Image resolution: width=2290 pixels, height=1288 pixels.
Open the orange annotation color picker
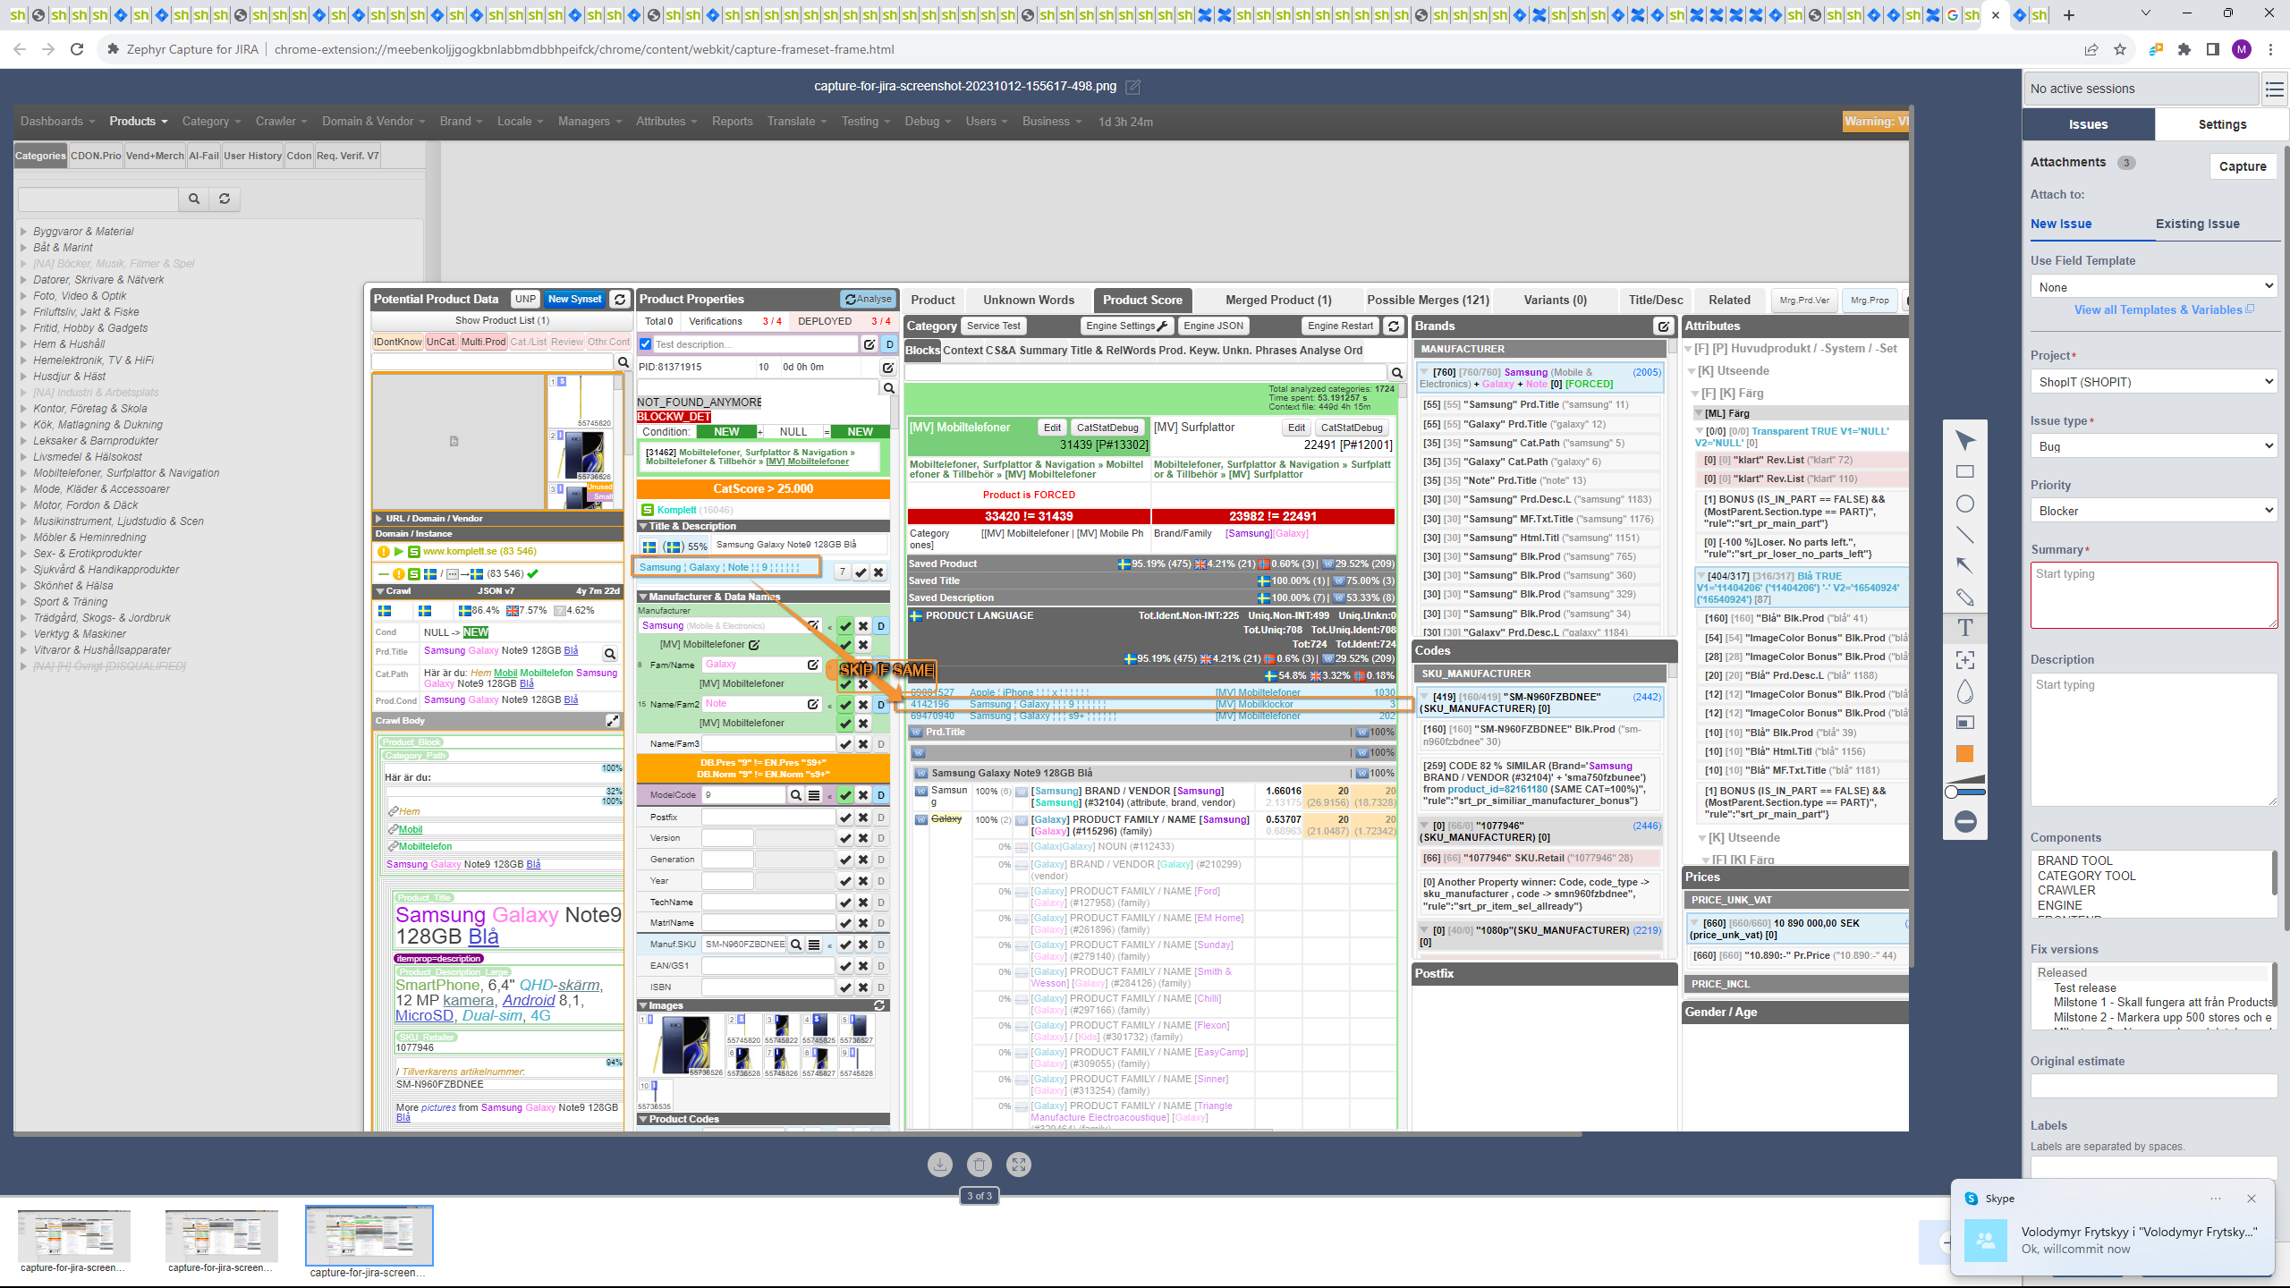(x=1964, y=754)
